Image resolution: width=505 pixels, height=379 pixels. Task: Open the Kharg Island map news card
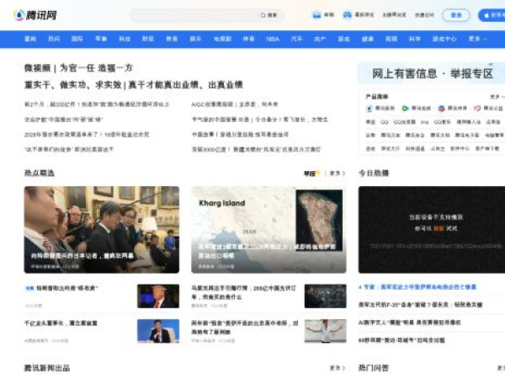[x=268, y=230]
